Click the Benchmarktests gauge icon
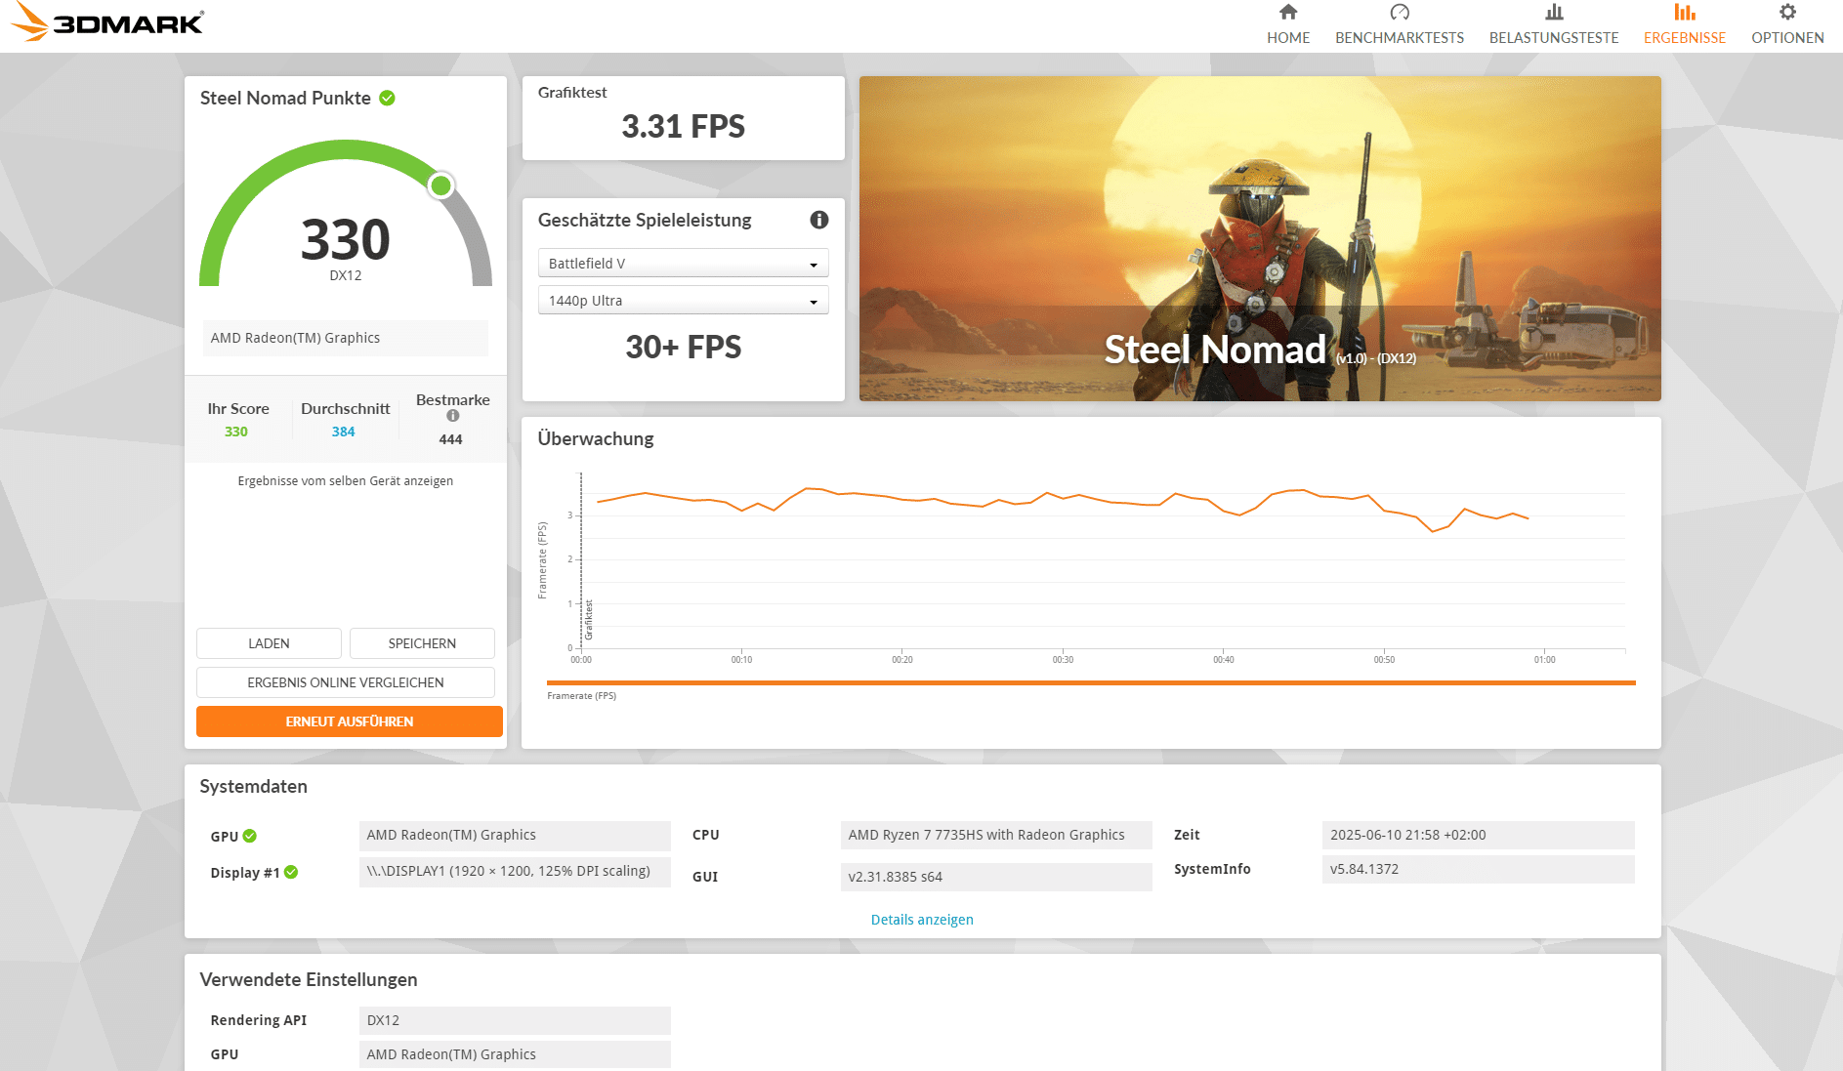This screenshot has height=1071, width=1843. (1399, 13)
